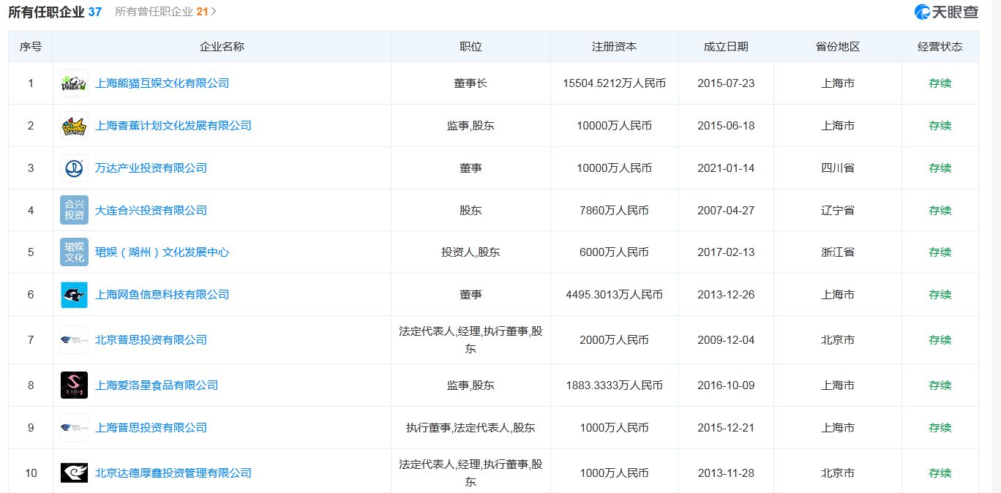This screenshot has height=493, width=1001.
Task: Click the 2000万人民币 capital cell
Action: [x=615, y=340]
